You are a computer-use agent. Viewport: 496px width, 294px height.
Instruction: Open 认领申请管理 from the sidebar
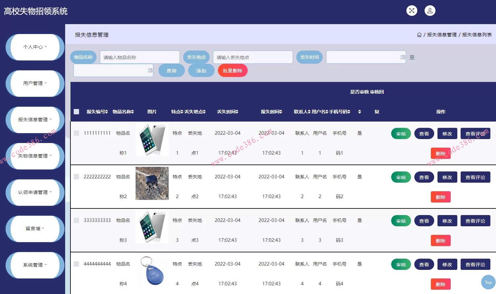pyautogui.click(x=34, y=192)
